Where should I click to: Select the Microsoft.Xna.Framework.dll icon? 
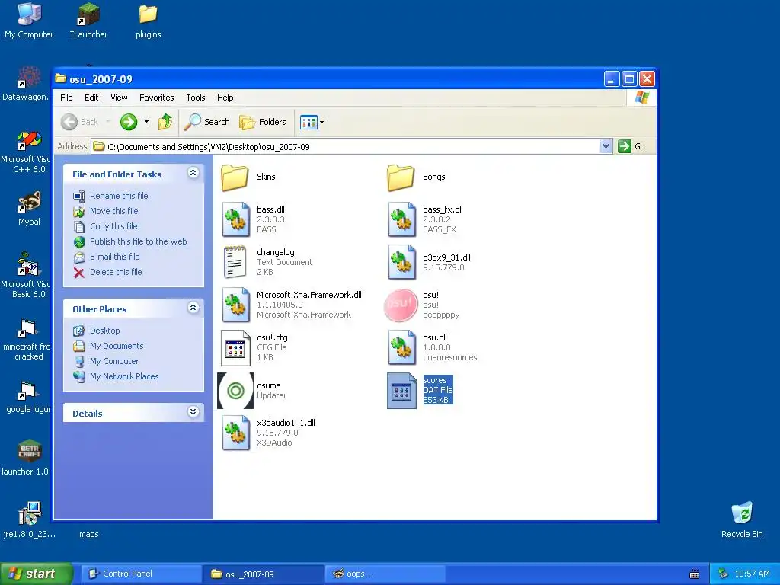point(236,305)
